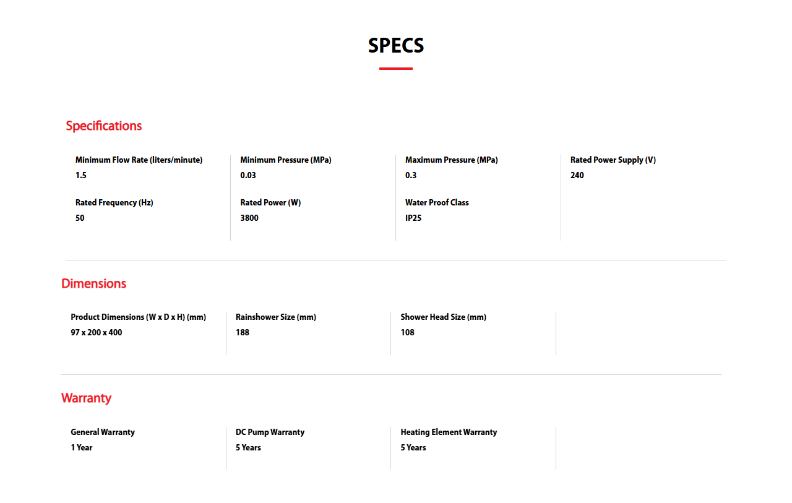Click the SPECS page heading

click(396, 46)
